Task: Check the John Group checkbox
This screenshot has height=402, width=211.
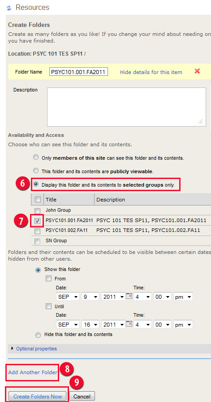Action: pos(37,211)
